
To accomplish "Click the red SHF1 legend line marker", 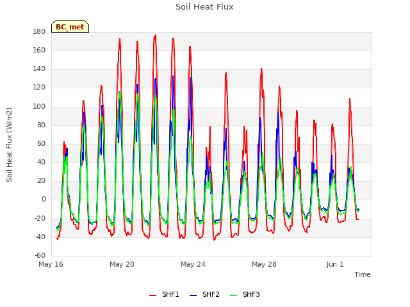I will coord(152,295).
